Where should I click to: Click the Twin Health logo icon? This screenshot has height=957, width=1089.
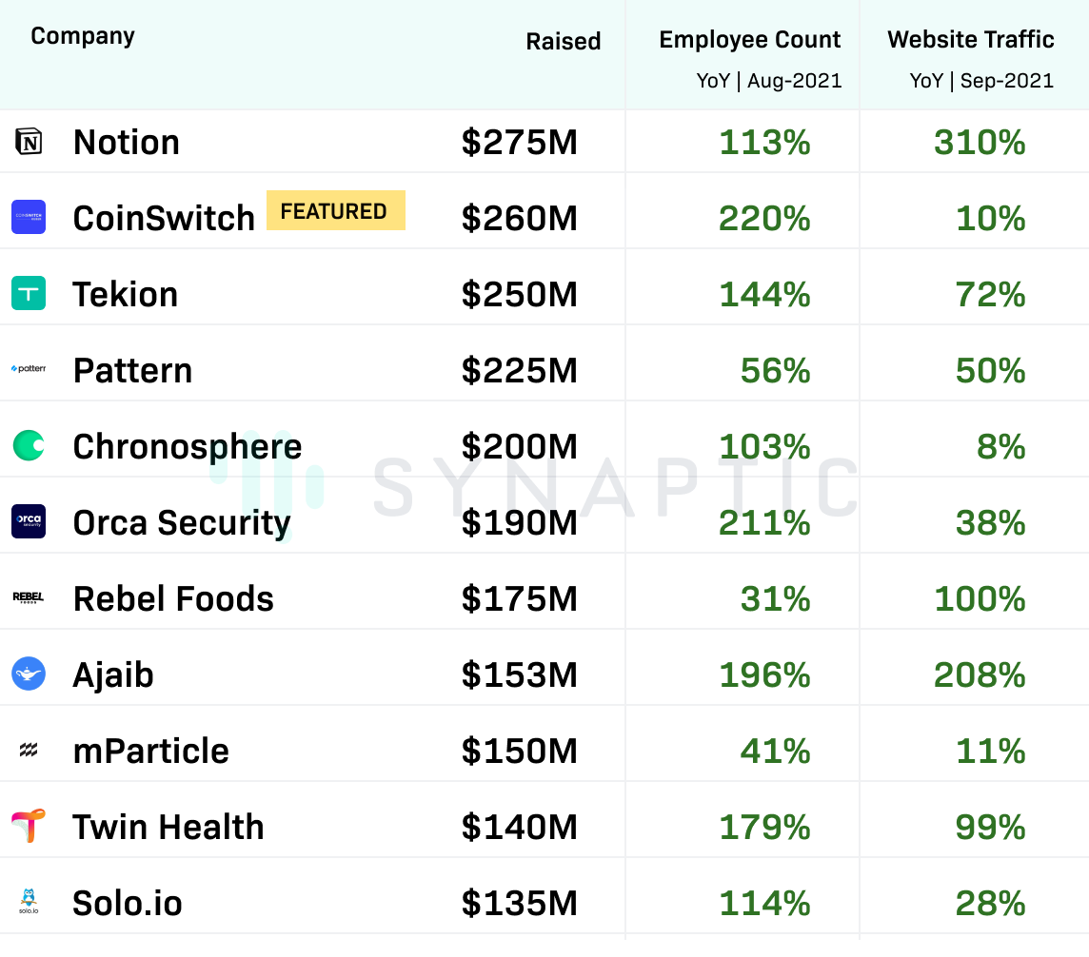(x=29, y=825)
